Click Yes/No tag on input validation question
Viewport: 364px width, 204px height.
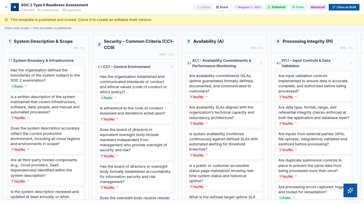coord(286,97)
